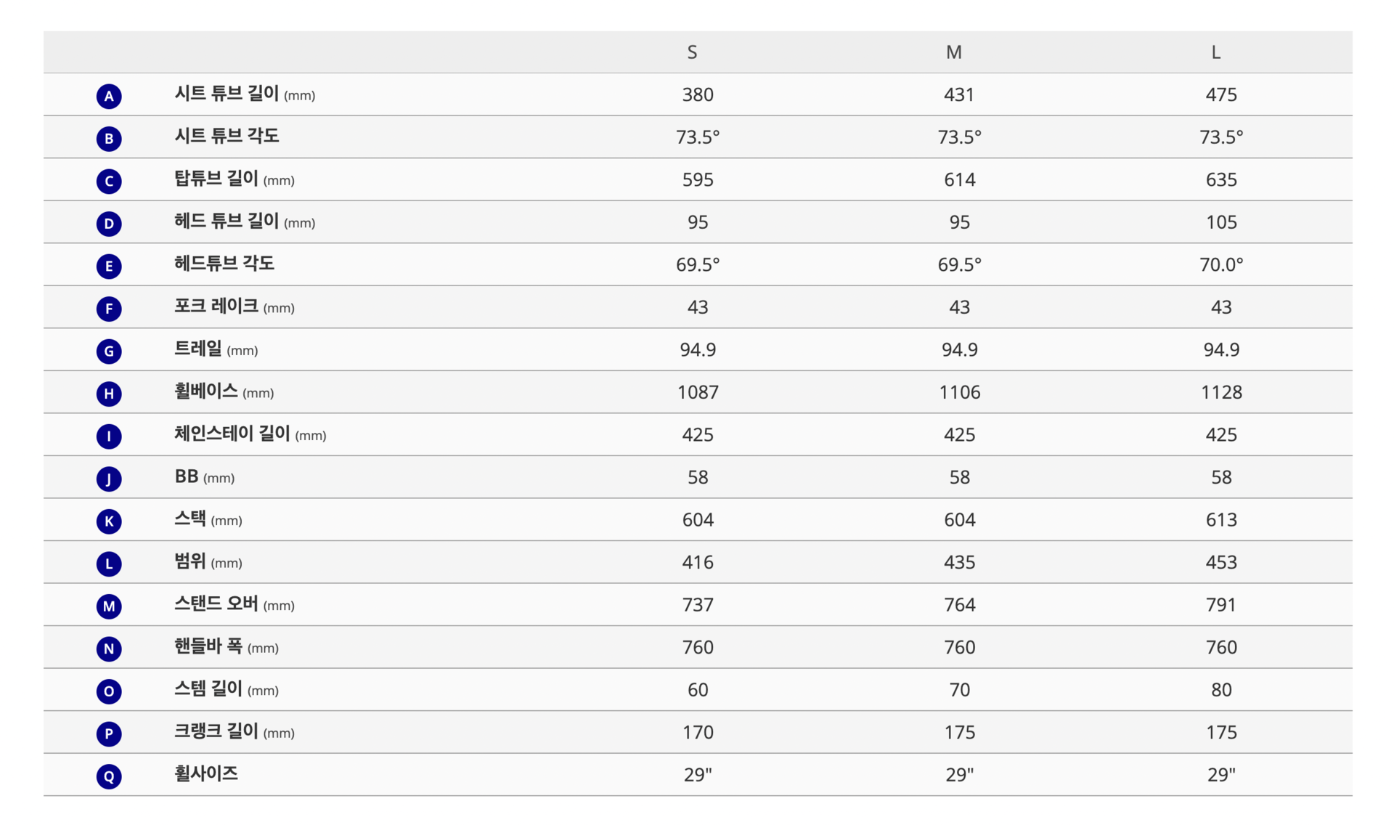Select the E icon beside 헤드튜브 각도
The width and height of the screenshot is (1394, 825).
tap(109, 266)
